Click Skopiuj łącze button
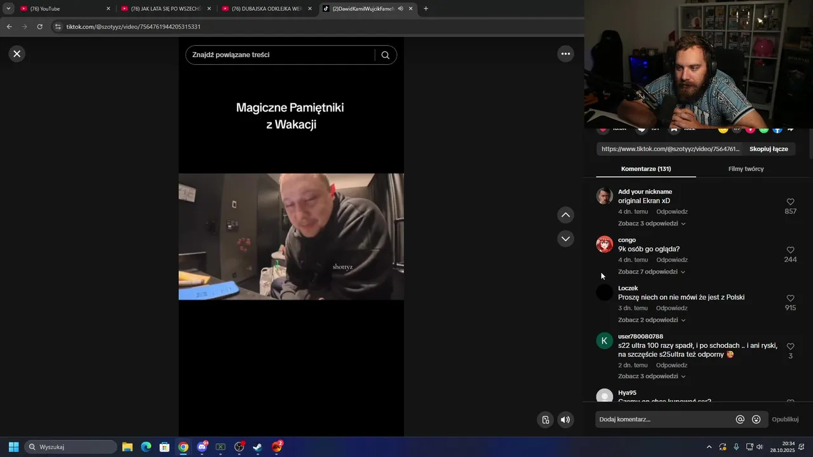The width and height of the screenshot is (813, 457). (x=769, y=149)
